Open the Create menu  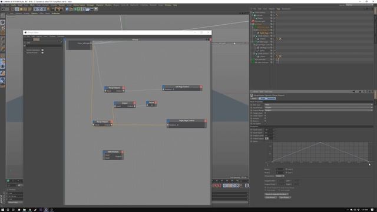click(13, 5)
